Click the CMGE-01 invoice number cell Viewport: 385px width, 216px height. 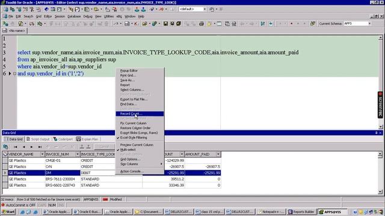(x=63, y=160)
